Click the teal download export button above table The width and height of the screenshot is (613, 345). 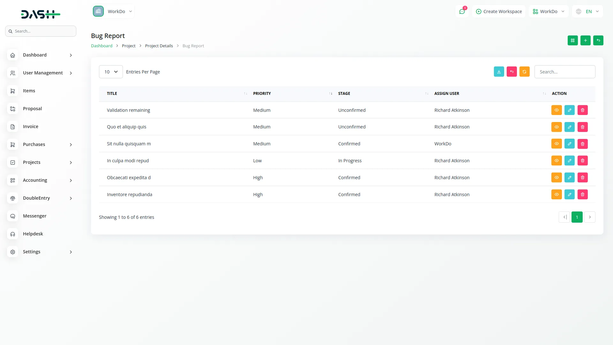[499, 72]
